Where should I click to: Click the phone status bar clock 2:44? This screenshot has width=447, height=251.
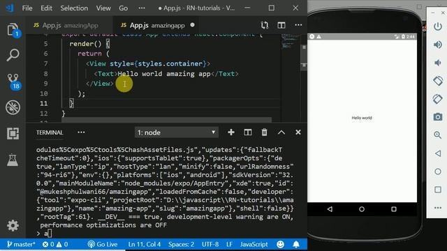[x=411, y=37]
